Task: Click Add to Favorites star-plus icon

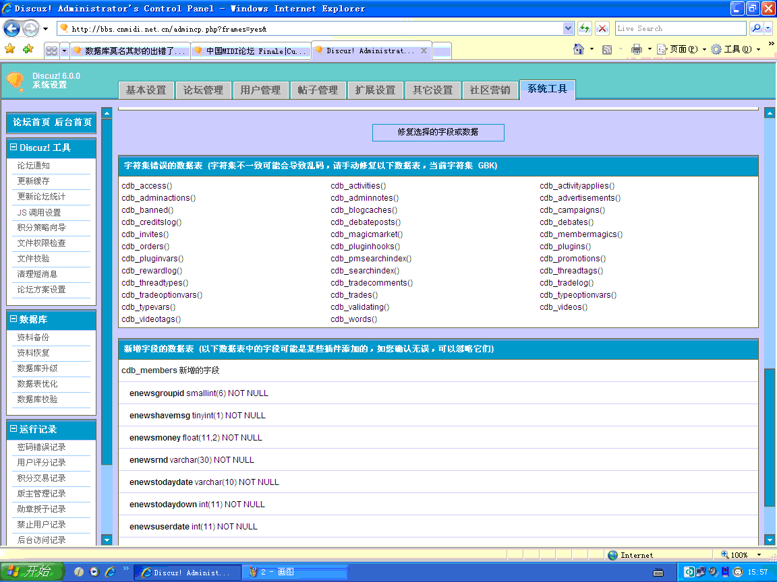Action: click(28, 49)
